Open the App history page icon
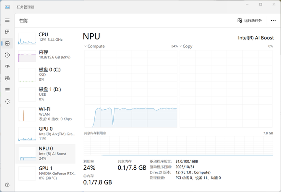This screenshot has height=192, width=281. coord(7,55)
